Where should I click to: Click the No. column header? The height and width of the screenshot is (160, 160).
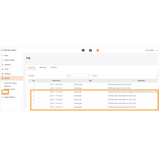click(x=34, y=81)
